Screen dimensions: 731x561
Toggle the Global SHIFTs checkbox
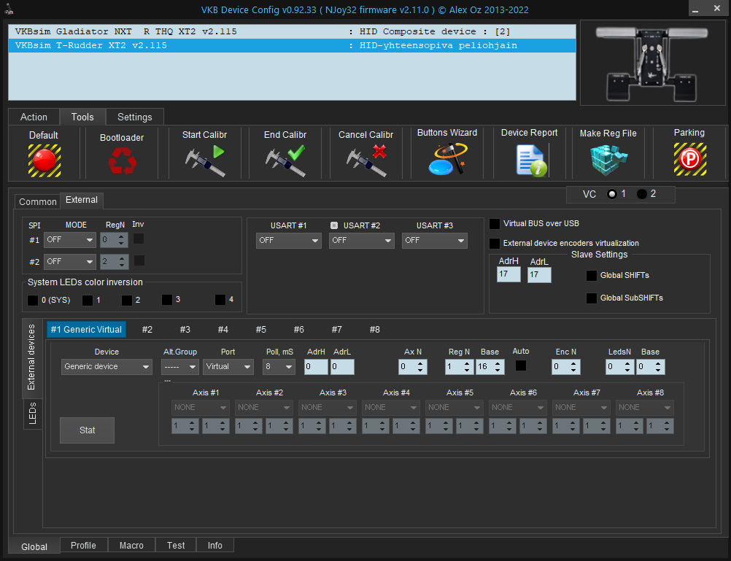[x=592, y=276]
